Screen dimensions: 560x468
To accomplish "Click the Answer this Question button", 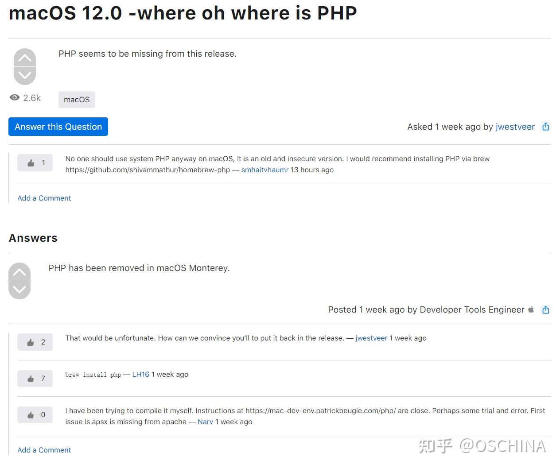I will pos(58,127).
